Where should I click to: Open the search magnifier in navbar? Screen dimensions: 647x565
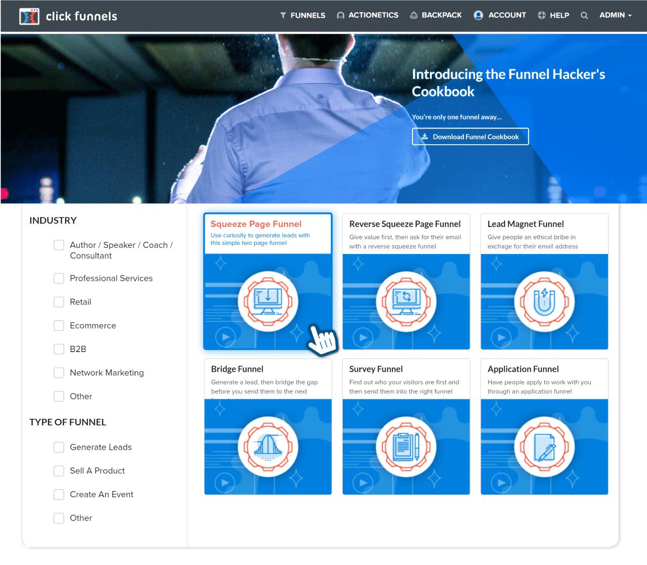[584, 16]
